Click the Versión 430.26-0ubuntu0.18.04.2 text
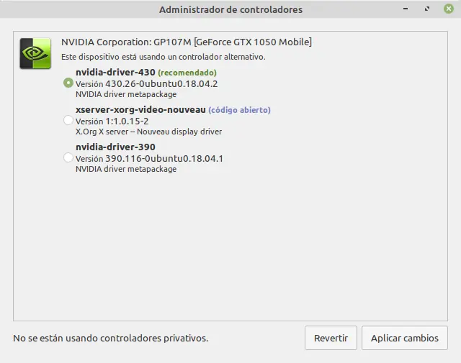This screenshot has width=461, height=363. [146, 83]
